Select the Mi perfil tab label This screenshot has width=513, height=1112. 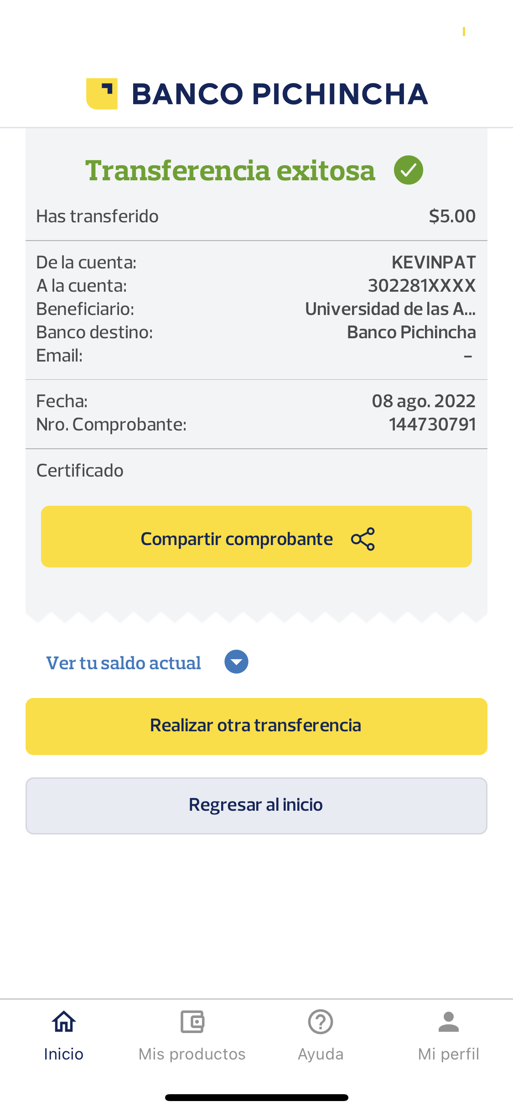449,1054
